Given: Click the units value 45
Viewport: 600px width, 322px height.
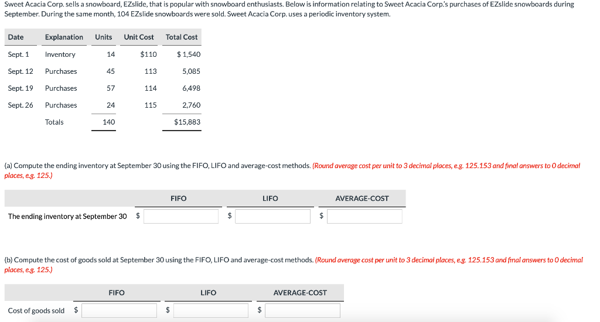Looking at the screenshot, I should (x=111, y=71).
